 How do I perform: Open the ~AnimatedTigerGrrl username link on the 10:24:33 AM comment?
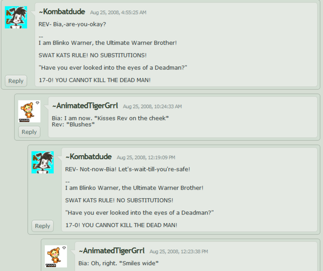pyautogui.click(x=85, y=106)
